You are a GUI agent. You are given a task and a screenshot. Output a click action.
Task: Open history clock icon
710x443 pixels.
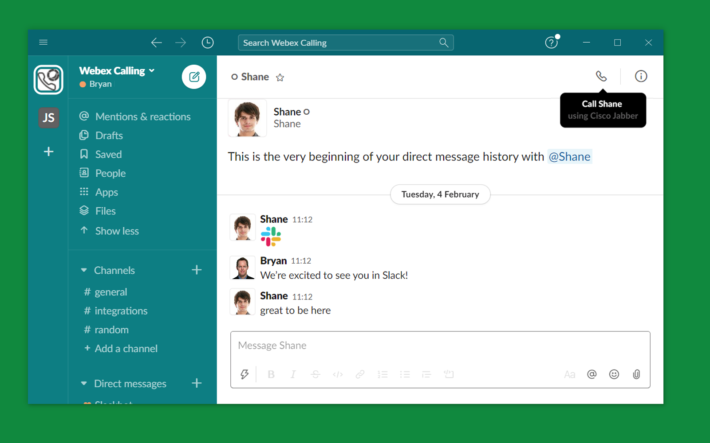(x=208, y=43)
